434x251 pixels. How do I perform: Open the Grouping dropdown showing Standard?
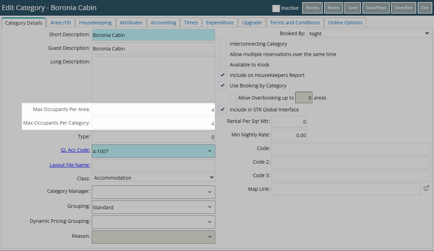[x=153, y=207]
